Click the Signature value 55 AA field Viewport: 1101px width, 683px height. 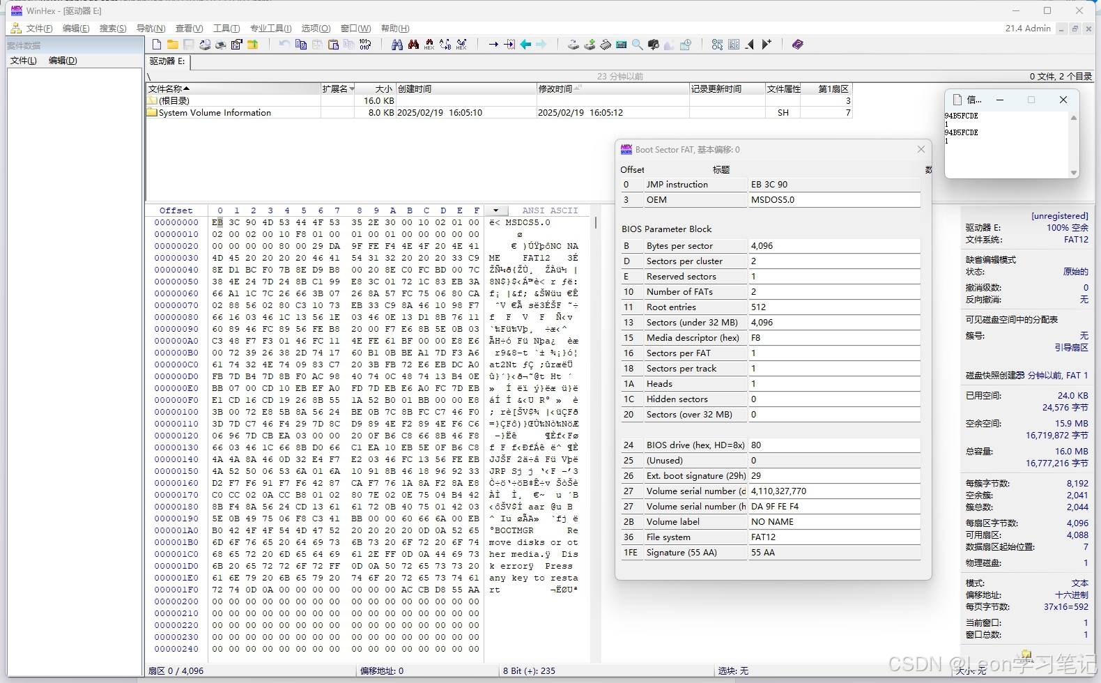coord(834,553)
